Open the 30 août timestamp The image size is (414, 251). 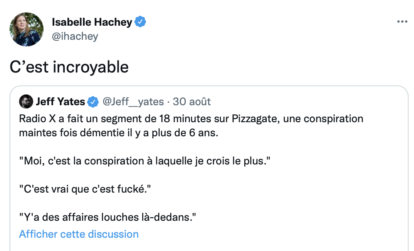[x=192, y=101]
